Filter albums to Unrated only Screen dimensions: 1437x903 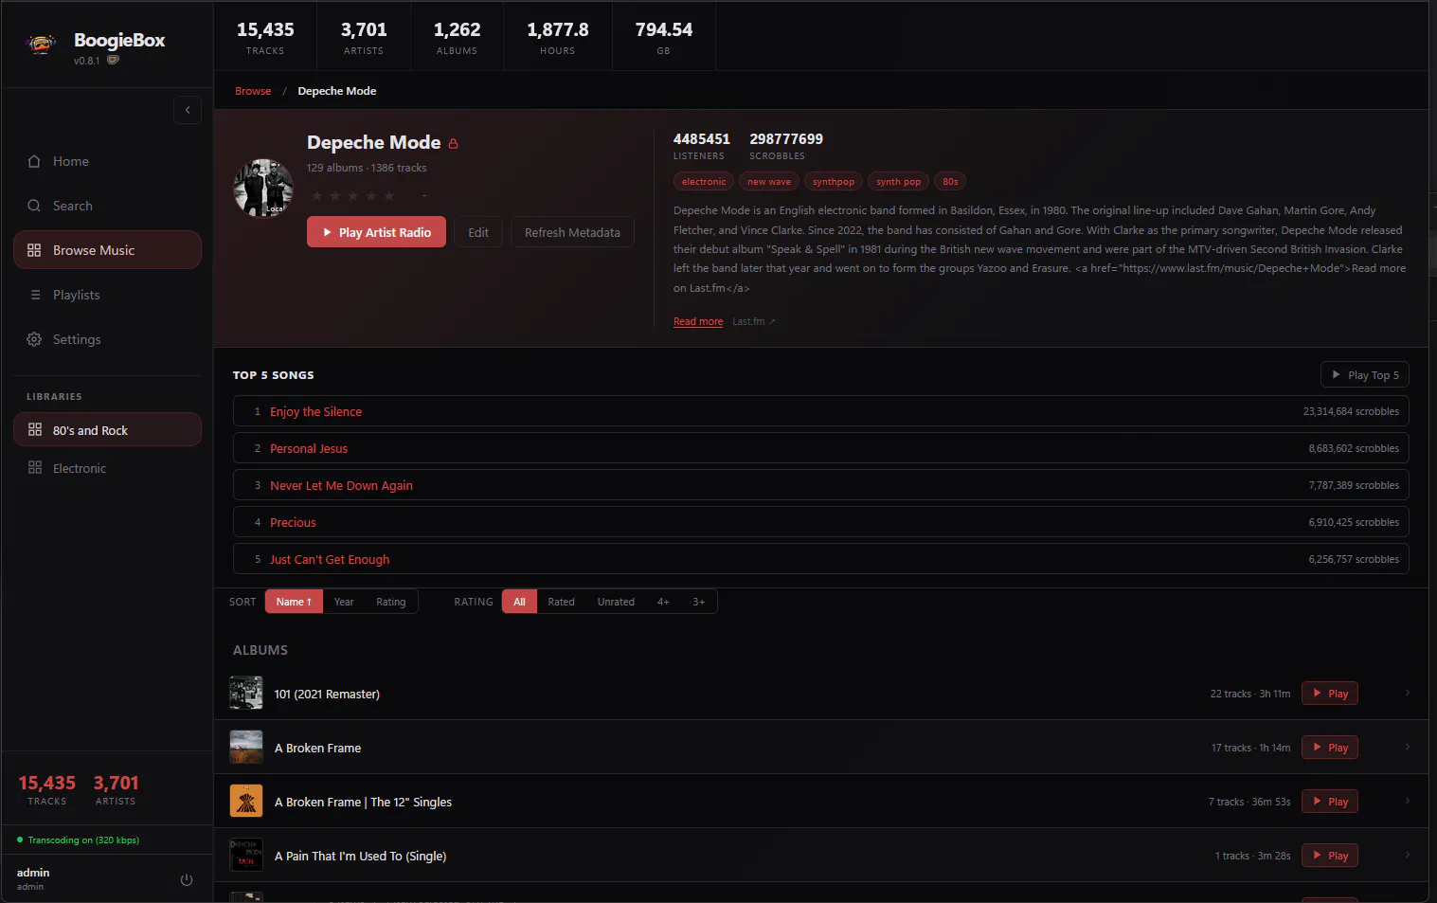coord(616,602)
